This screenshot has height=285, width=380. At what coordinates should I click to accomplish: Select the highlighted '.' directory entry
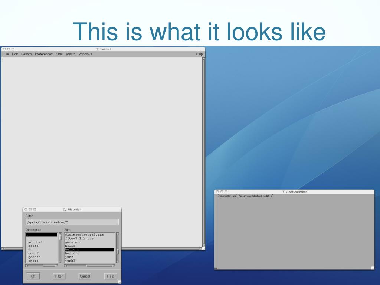pos(42,235)
